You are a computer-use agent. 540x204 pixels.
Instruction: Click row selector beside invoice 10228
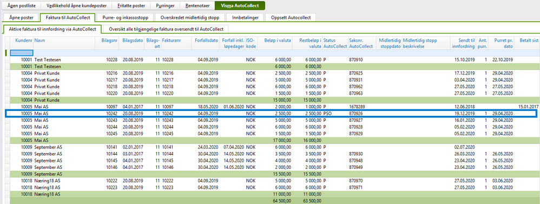pos(8,60)
